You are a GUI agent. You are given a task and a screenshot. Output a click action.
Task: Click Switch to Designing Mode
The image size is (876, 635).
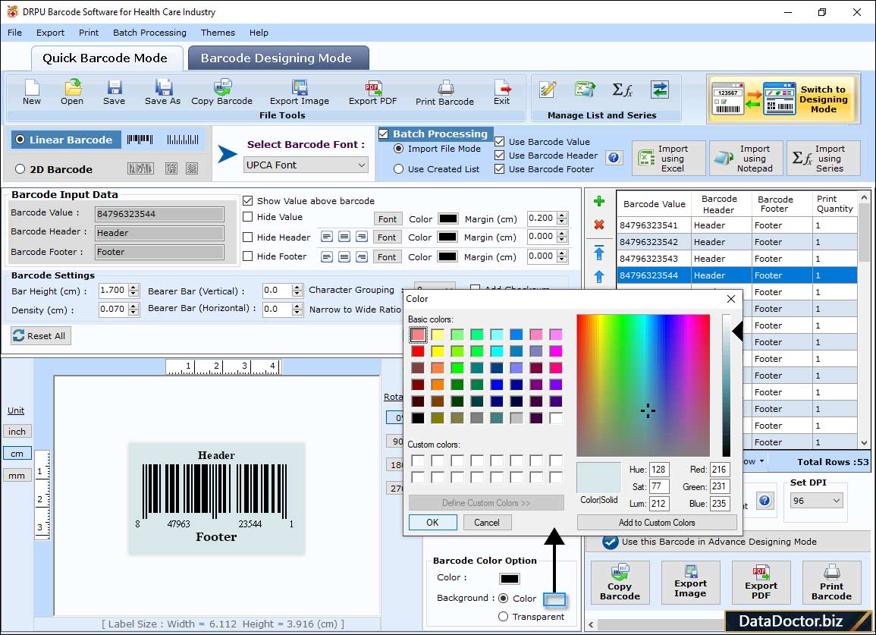[782, 99]
